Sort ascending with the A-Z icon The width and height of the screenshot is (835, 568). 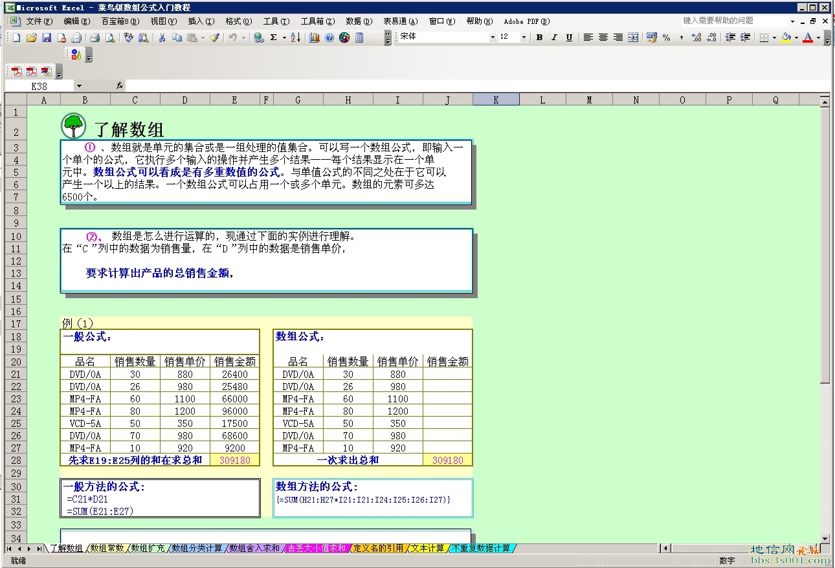coord(295,38)
